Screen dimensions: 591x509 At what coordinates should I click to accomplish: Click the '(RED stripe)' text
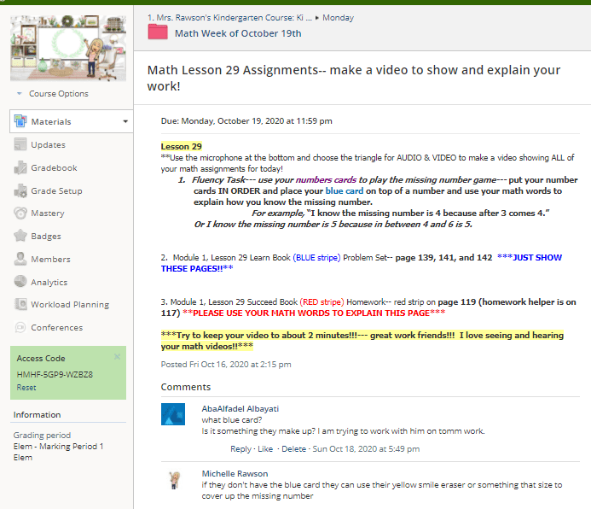coord(322,302)
